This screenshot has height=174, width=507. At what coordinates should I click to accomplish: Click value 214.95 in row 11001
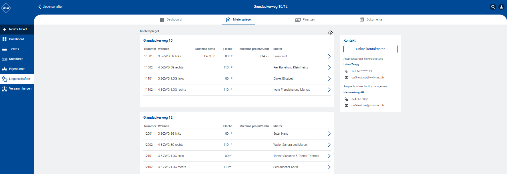pyautogui.click(x=265, y=56)
